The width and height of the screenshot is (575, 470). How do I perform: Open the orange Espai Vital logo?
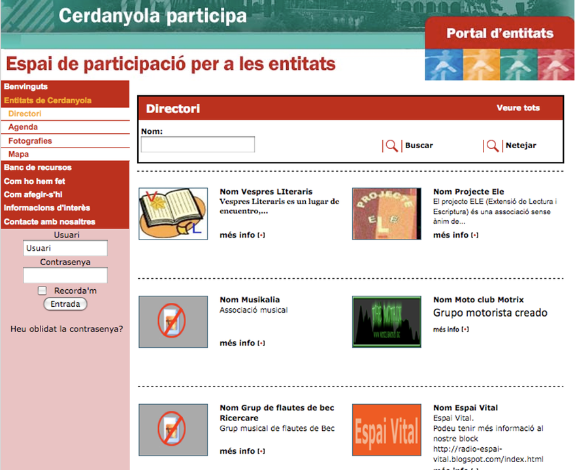[387, 430]
